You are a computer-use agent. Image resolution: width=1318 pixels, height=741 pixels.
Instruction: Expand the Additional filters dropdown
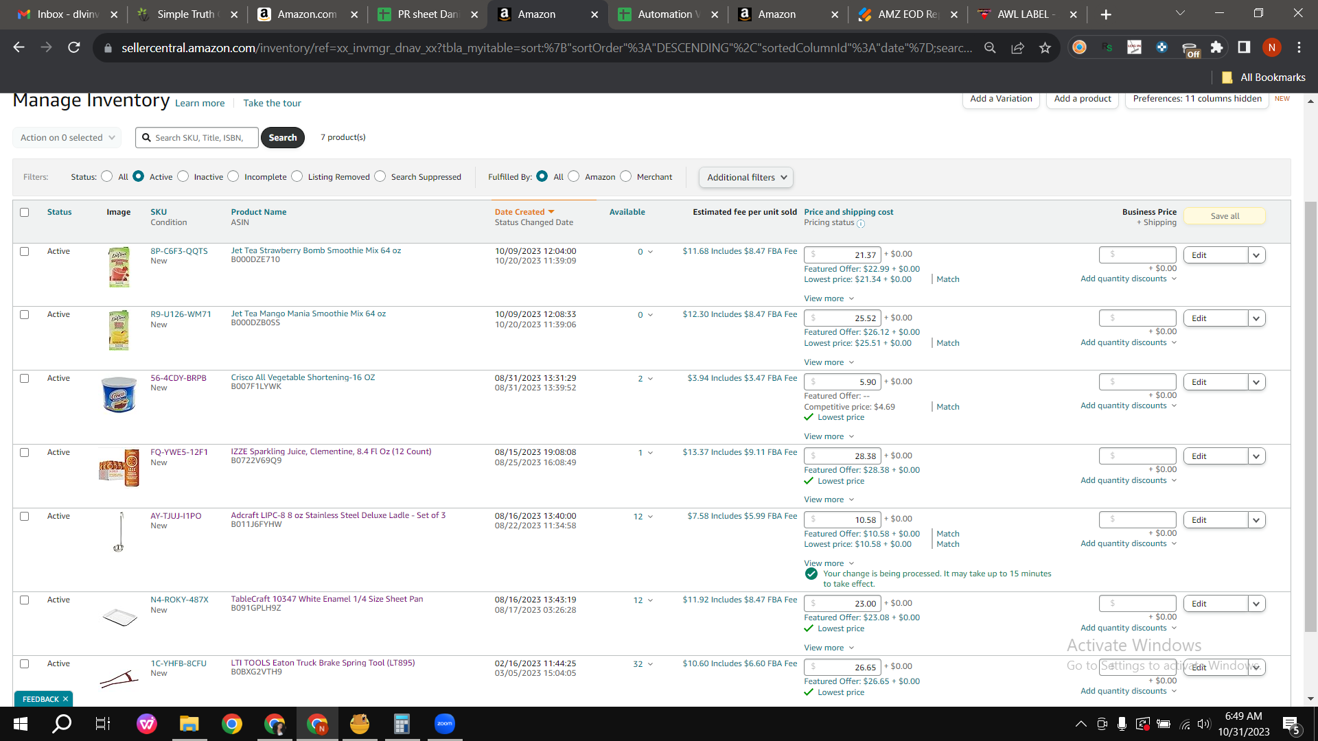pos(746,177)
